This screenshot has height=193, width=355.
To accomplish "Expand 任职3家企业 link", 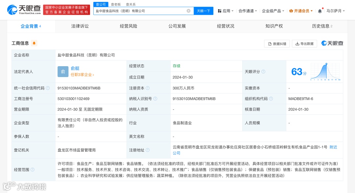I will coord(82,75).
